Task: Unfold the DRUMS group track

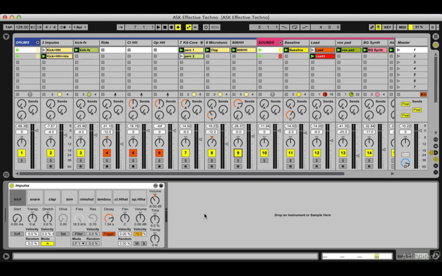Action: coord(38,43)
